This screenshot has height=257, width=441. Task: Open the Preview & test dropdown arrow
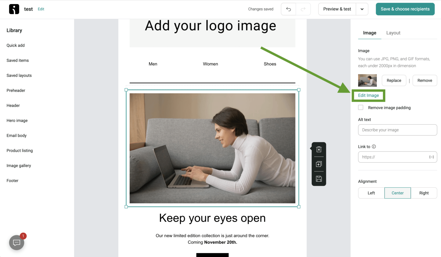[362, 9]
